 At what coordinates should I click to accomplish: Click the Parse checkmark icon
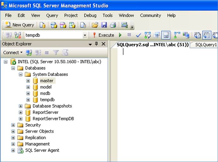tap(138, 35)
